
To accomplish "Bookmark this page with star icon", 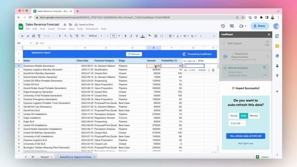I will (243, 18).
